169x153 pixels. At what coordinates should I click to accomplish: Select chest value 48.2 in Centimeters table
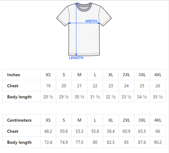[48, 131]
